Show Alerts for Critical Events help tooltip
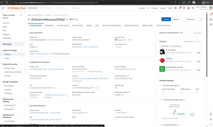 (179, 33)
